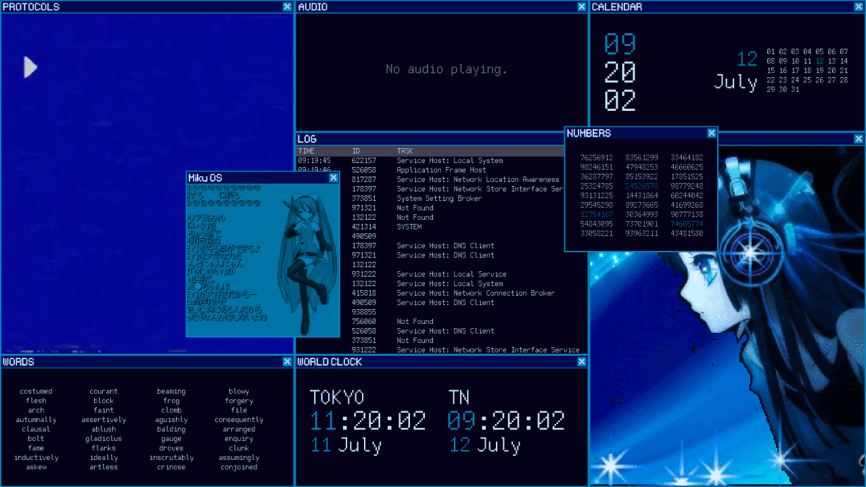Click the large blue hour '09' in CALENDAR
The height and width of the screenshot is (487, 866).
pos(620,44)
